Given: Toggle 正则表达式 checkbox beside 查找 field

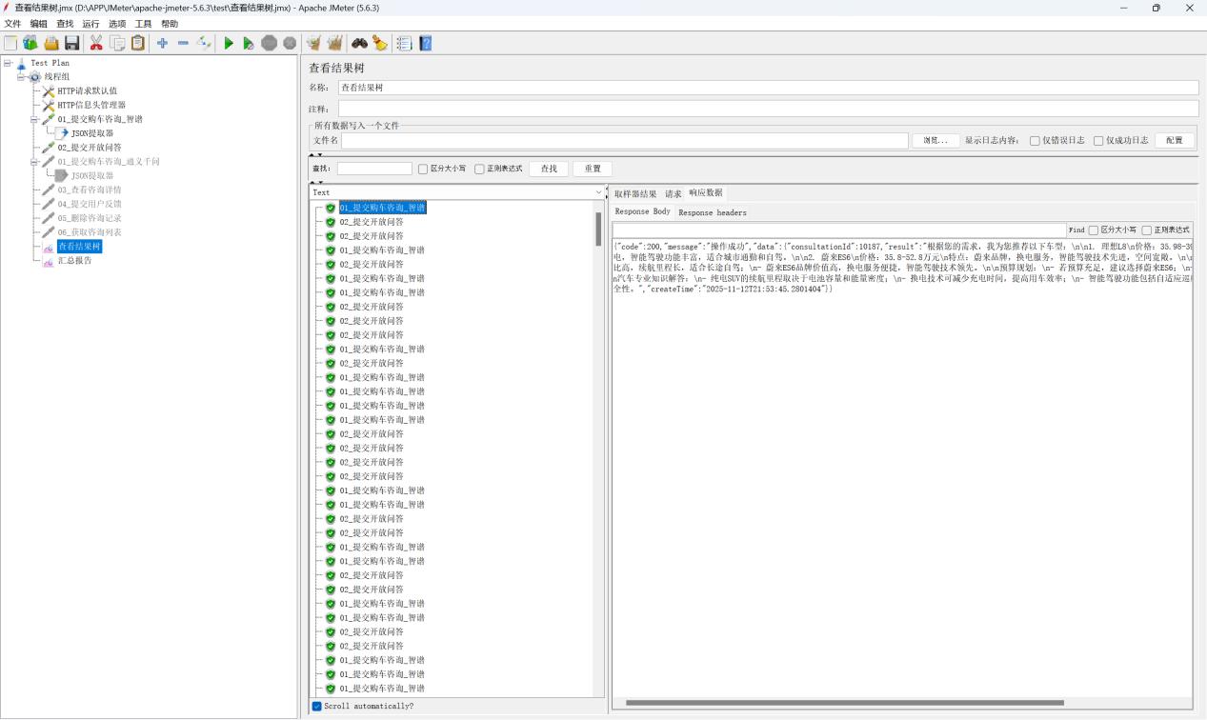Looking at the screenshot, I should point(479,169).
